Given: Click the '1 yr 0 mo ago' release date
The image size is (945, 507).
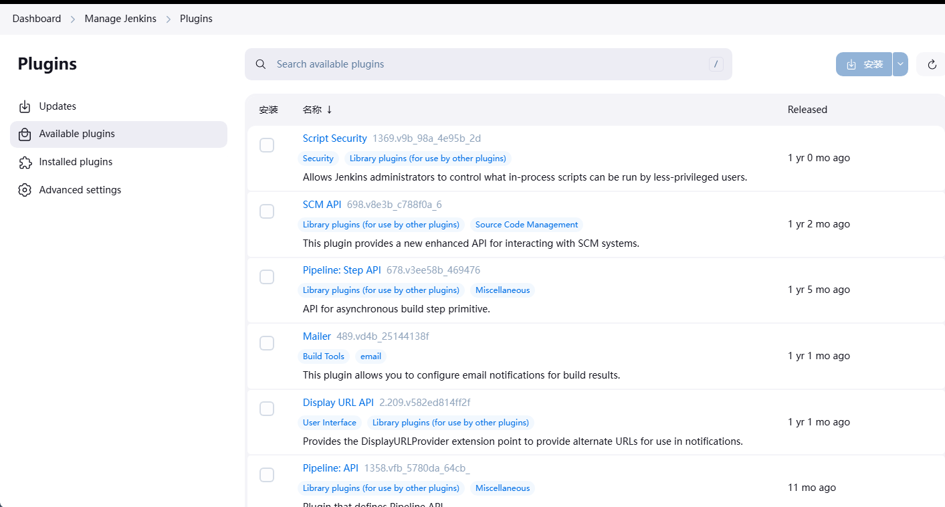Looking at the screenshot, I should (x=819, y=158).
